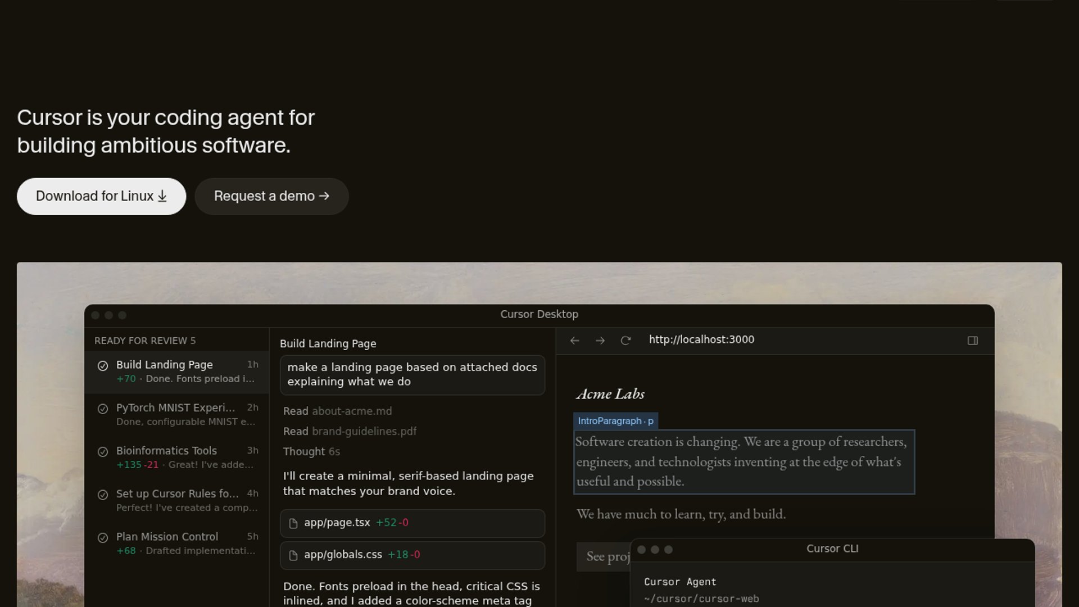Select the Build Landing Page task row
The height and width of the screenshot is (607, 1079).
(x=177, y=372)
